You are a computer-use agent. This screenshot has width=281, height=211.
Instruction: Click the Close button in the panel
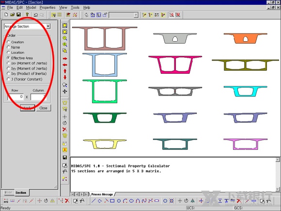coord(44,108)
